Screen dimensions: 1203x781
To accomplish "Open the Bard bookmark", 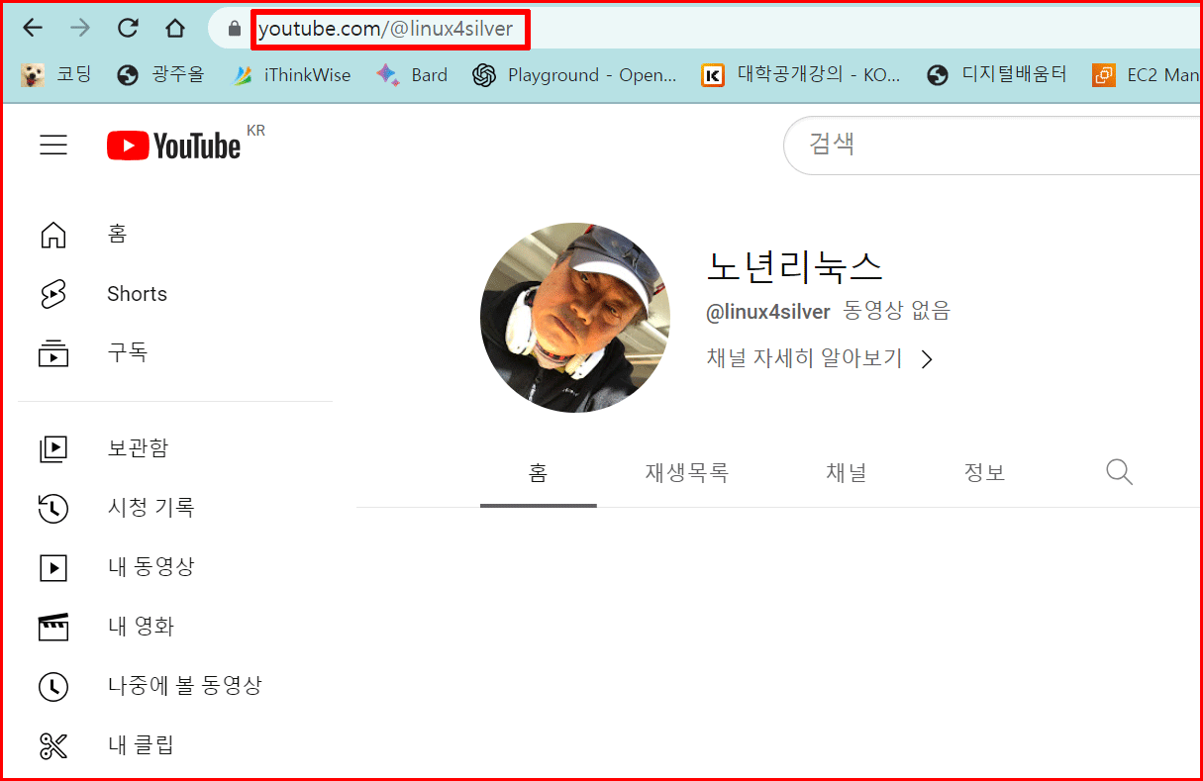I will 412,74.
